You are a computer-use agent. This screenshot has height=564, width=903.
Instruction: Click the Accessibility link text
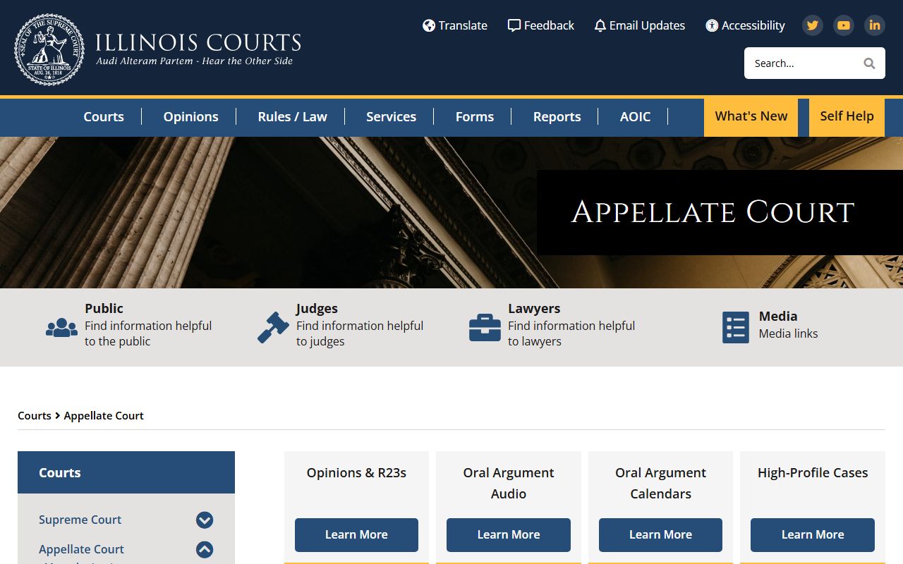tap(753, 25)
